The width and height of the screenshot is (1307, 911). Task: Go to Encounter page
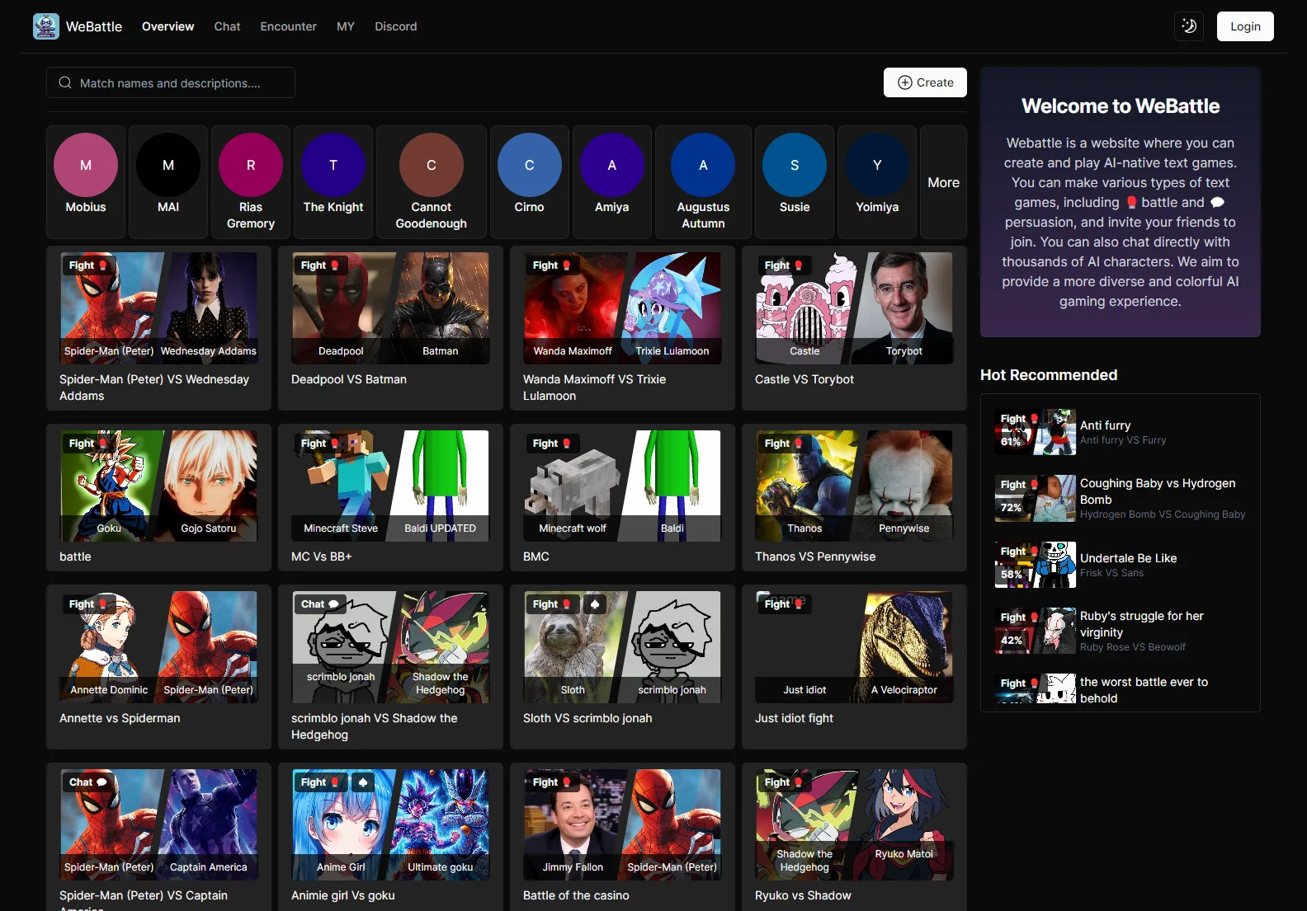coord(289,26)
